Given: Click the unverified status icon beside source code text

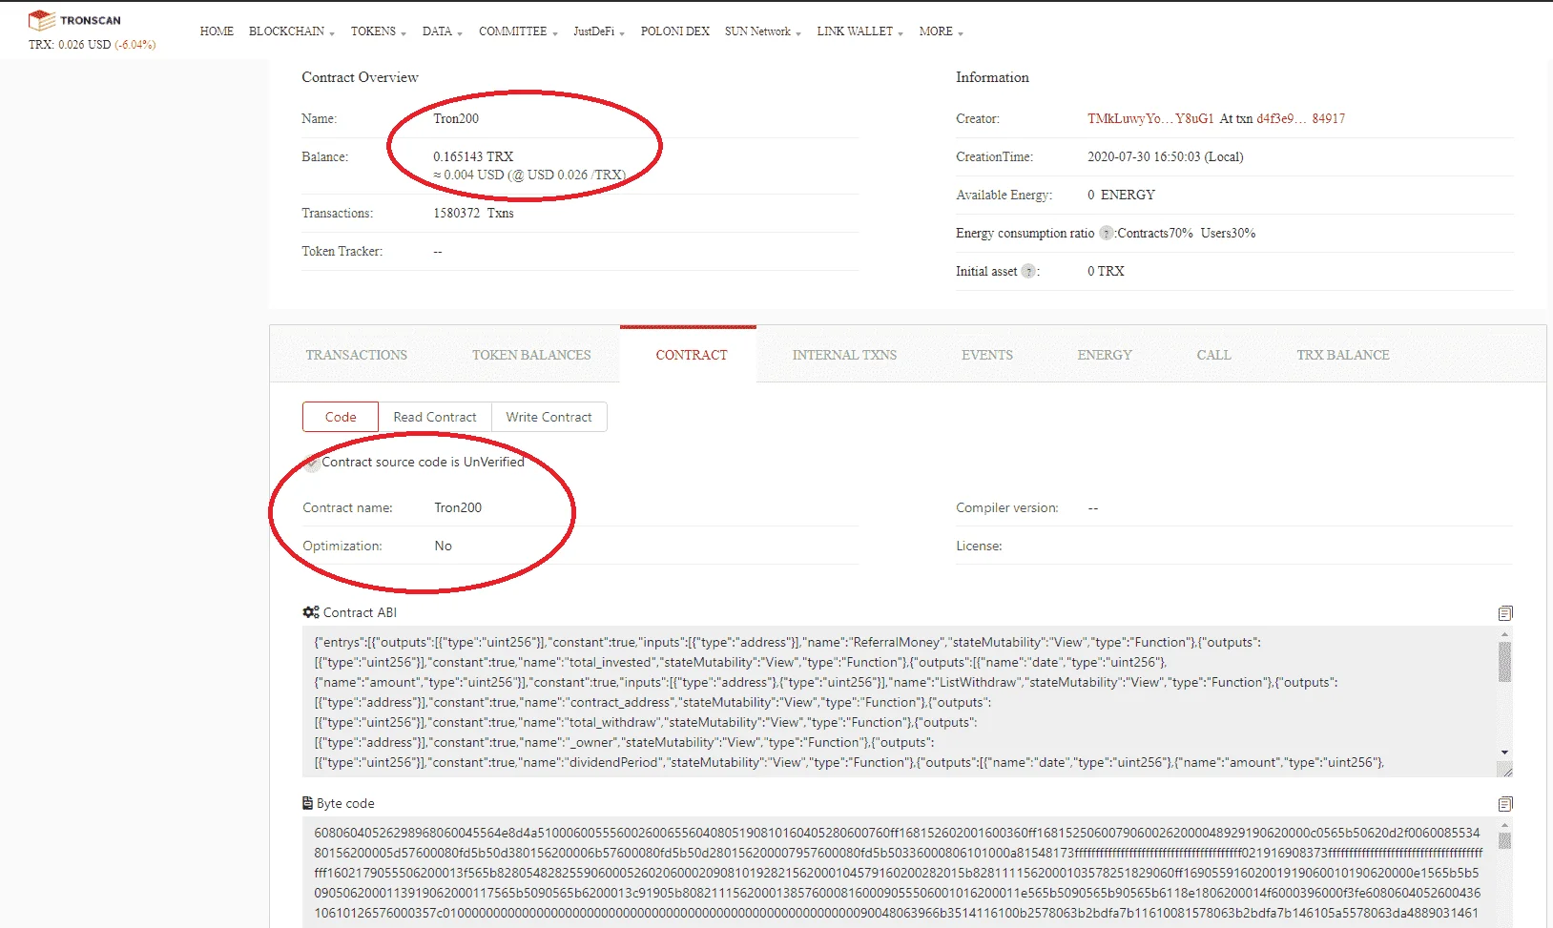Looking at the screenshot, I should click(312, 464).
